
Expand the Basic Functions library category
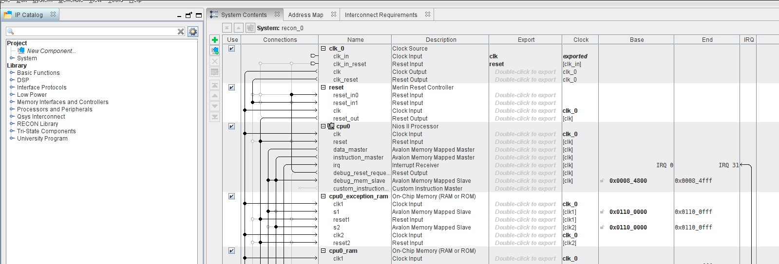click(12, 73)
